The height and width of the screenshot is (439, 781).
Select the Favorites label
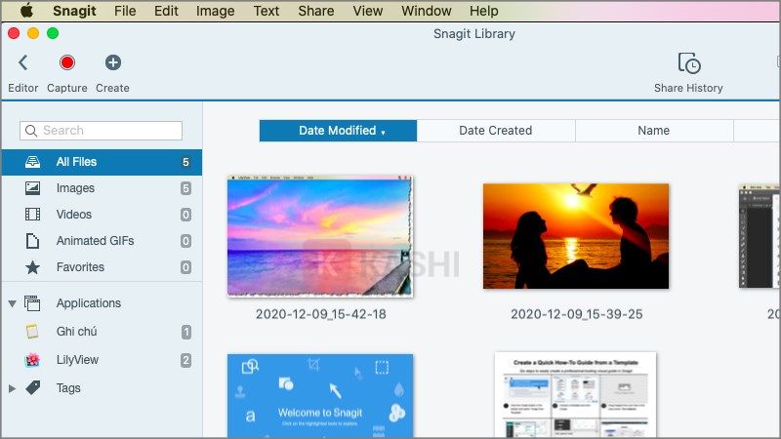coord(80,267)
